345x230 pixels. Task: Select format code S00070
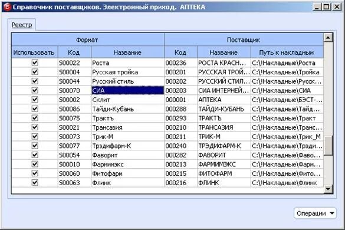tap(74, 91)
